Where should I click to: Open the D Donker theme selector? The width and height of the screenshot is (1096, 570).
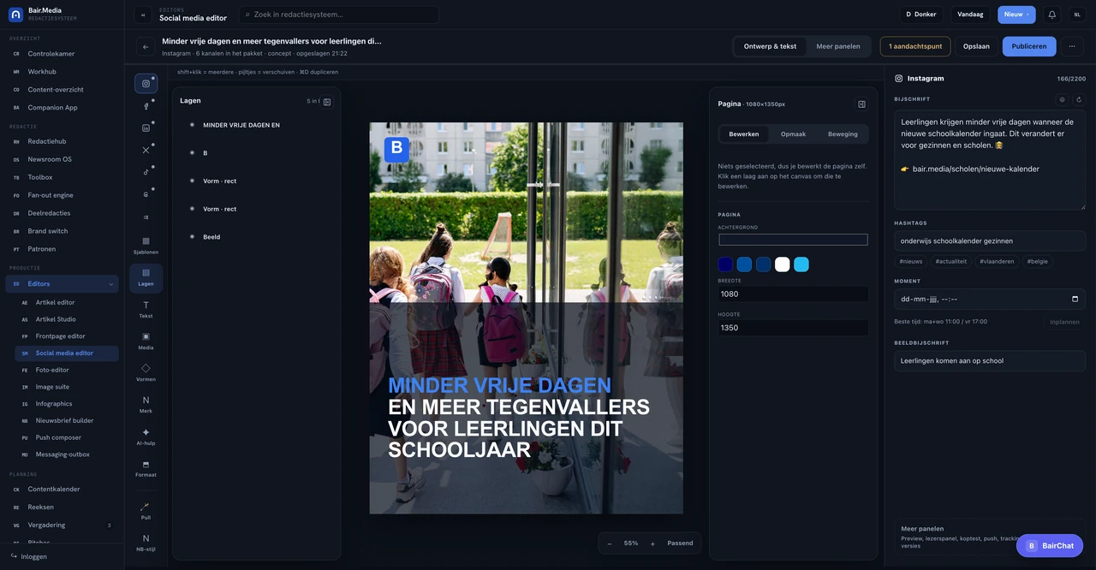(921, 15)
